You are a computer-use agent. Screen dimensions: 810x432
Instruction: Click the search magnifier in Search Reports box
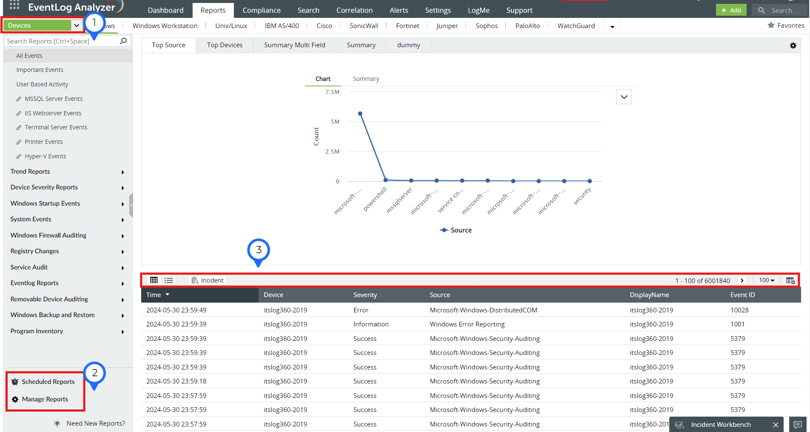click(x=123, y=41)
